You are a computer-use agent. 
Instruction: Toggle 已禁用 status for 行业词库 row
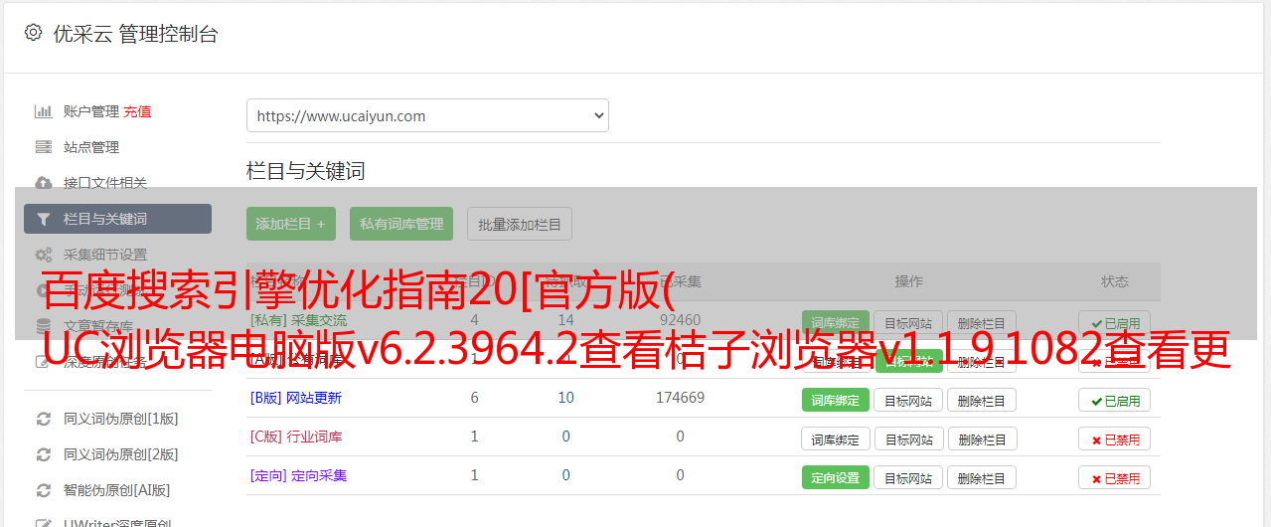tap(1114, 439)
